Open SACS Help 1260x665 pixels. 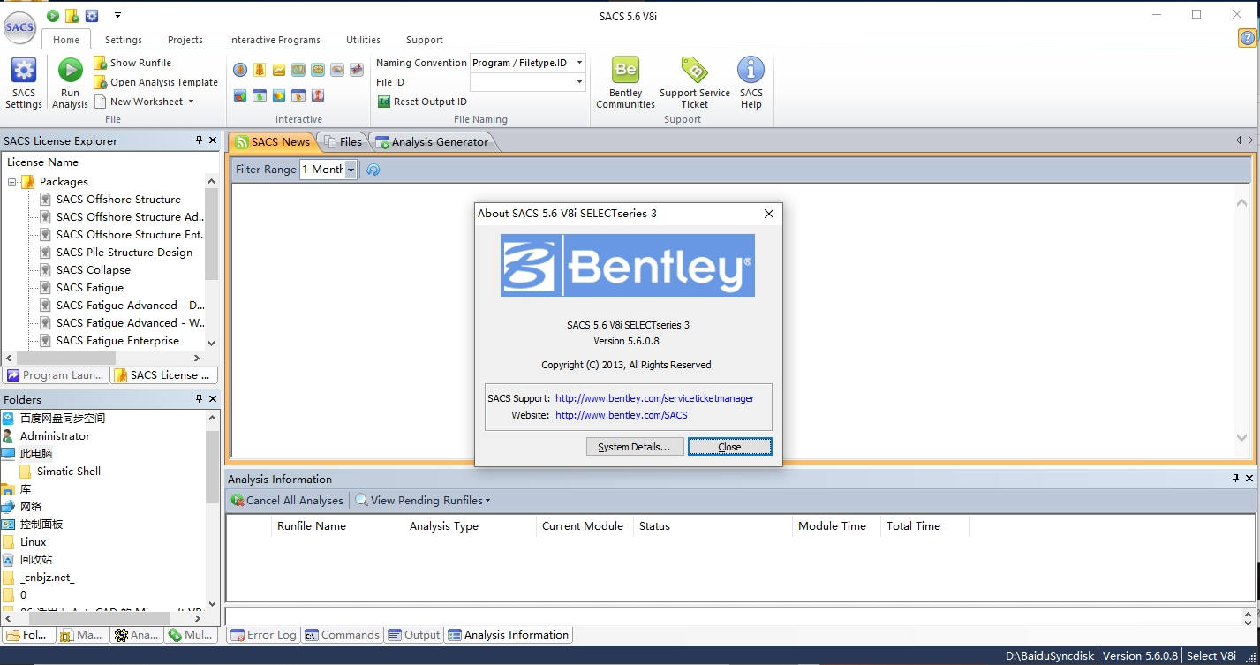(x=751, y=84)
